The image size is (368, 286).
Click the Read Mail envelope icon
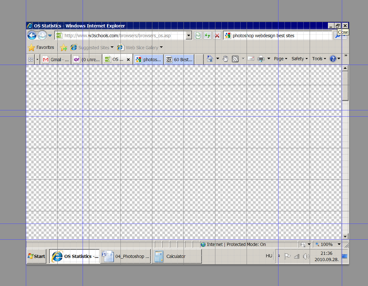click(x=251, y=58)
